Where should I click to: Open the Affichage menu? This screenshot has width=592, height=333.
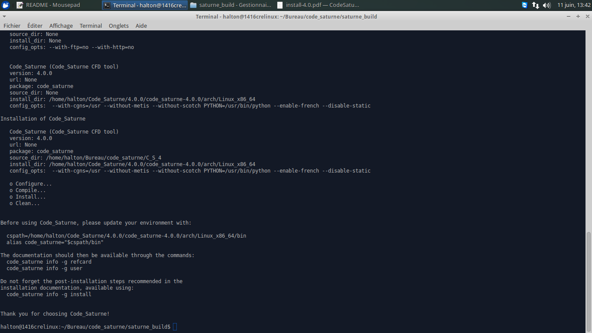tap(61, 26)
